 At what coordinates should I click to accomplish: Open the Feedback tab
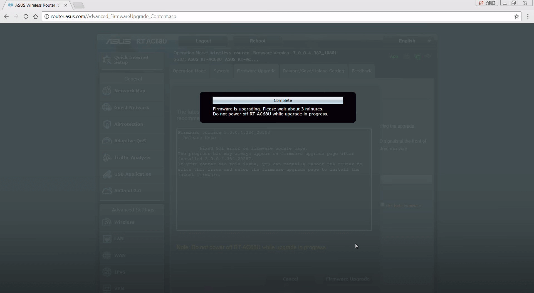[x=362, y=71]
